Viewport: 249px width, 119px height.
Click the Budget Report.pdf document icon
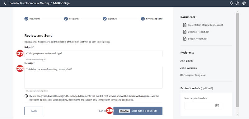coord(185,38)
